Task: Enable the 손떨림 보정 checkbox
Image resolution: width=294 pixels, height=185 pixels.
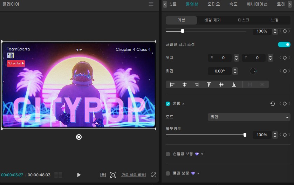Action: pos(168,154)
